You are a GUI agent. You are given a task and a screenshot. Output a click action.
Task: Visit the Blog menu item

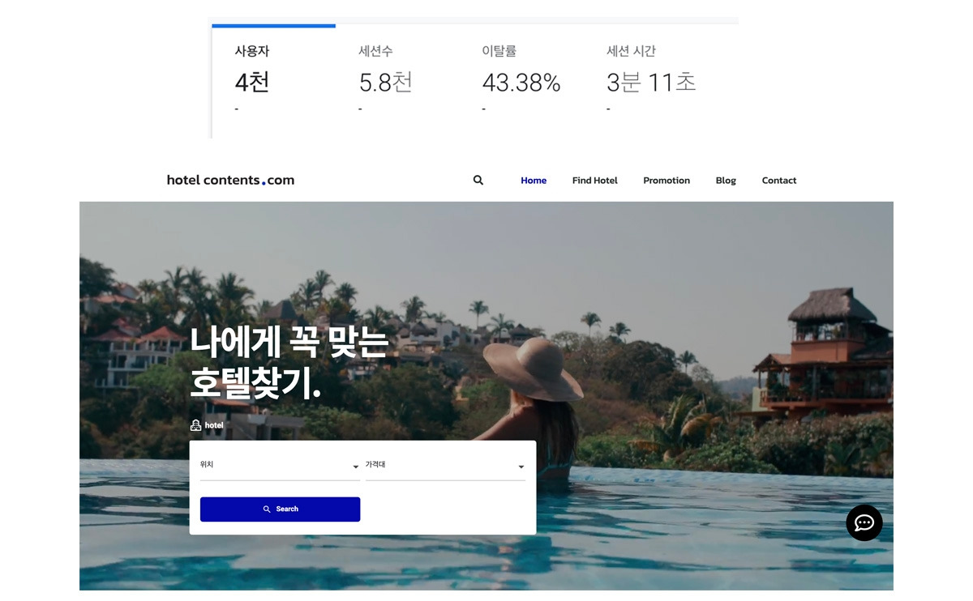point(726,181)
